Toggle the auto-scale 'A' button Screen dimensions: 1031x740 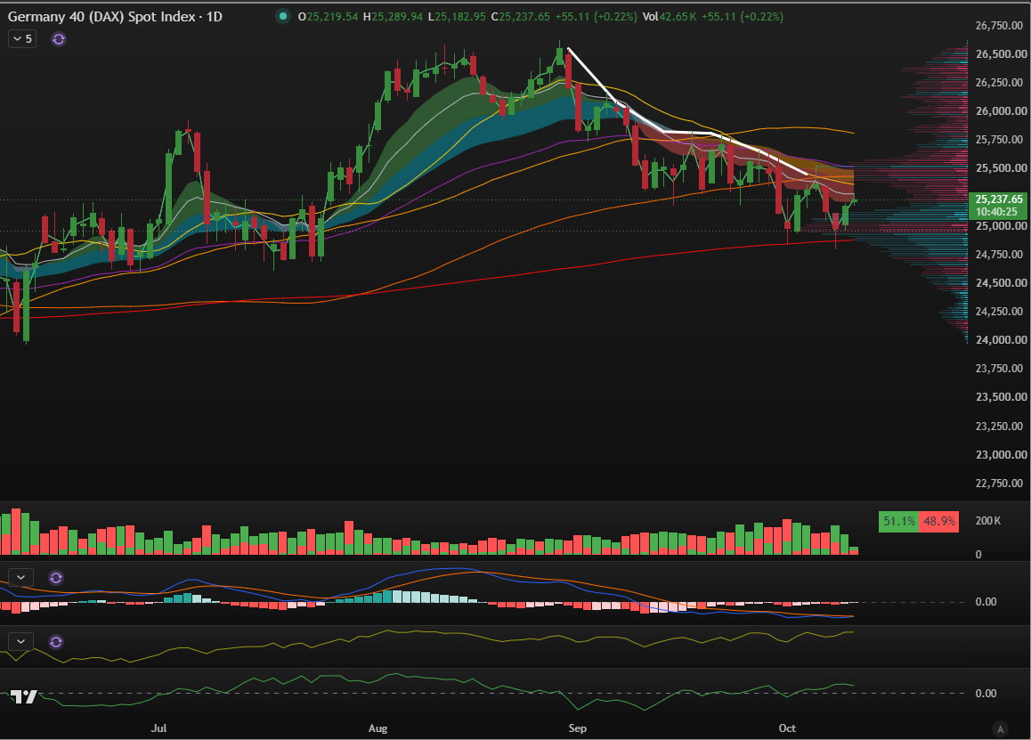point(1000,728)
